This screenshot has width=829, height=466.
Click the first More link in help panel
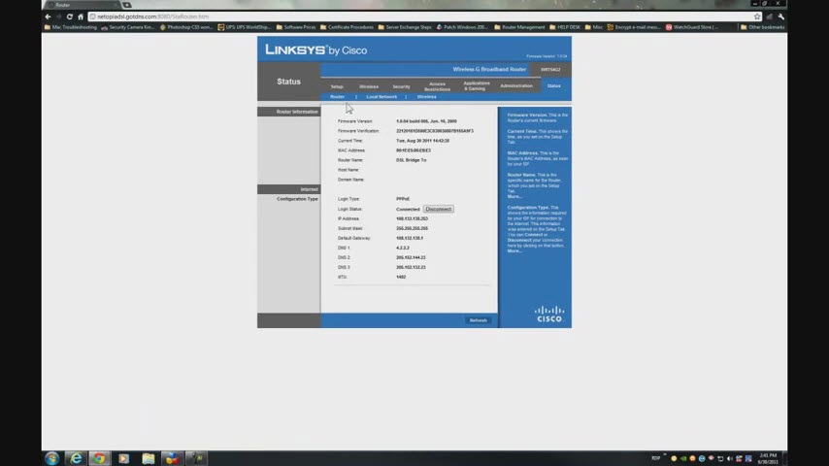pos(514,196)
